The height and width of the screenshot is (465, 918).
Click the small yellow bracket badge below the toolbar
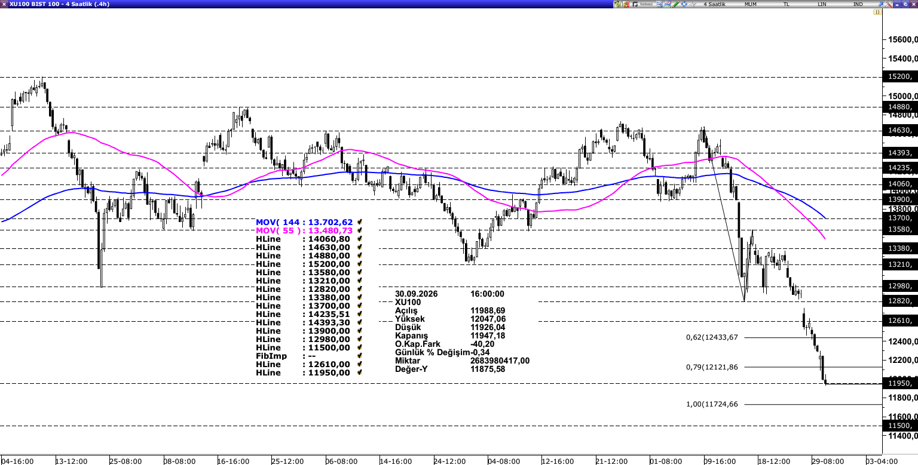[877, 12]
